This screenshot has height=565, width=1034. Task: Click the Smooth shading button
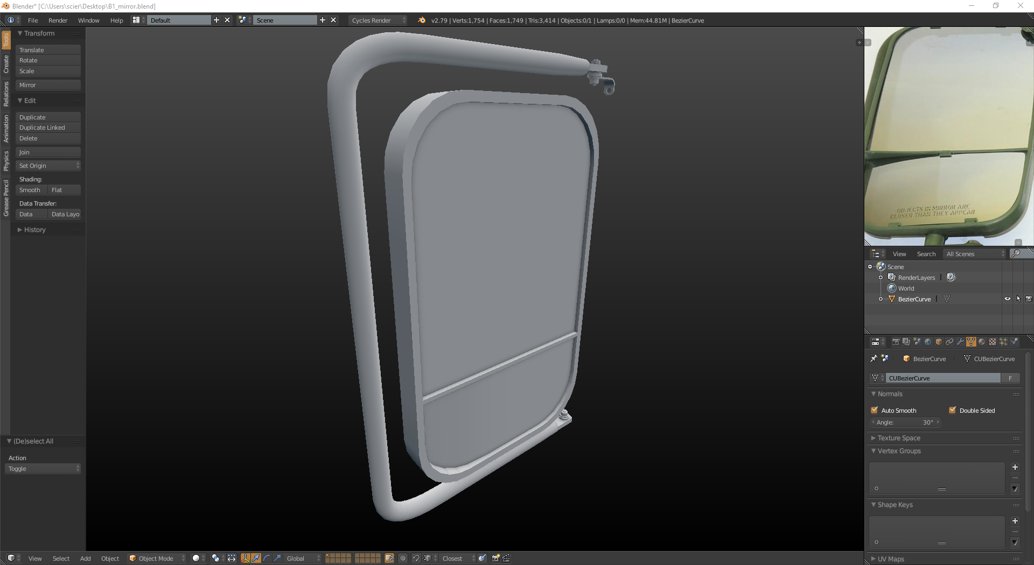pos(31,190)
